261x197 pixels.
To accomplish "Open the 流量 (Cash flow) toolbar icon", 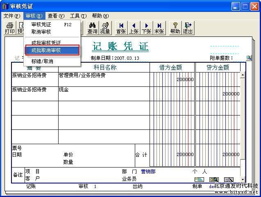I will [105, 28].
